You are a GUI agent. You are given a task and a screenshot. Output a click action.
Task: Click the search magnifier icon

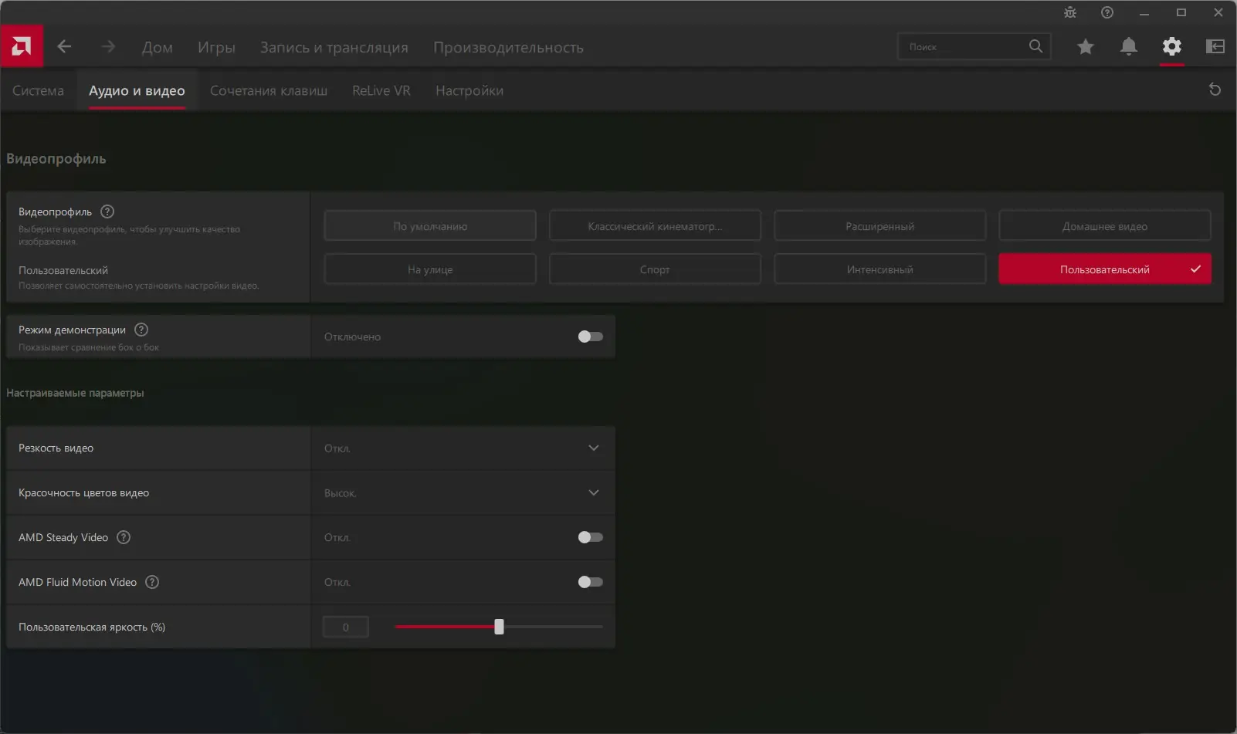tap(1035, 46)
